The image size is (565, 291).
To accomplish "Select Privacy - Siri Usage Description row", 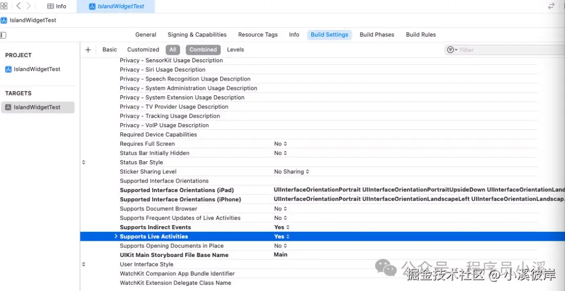I will [x=163, y=70].
